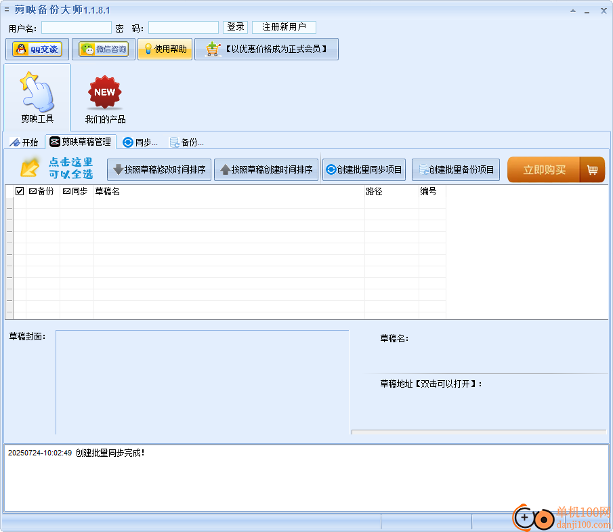Collapse the ribbon with the up arrow

573,11
